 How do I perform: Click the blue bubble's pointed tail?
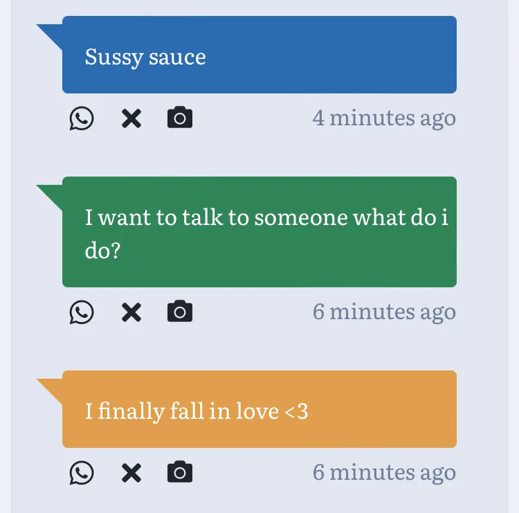point(51,33)
